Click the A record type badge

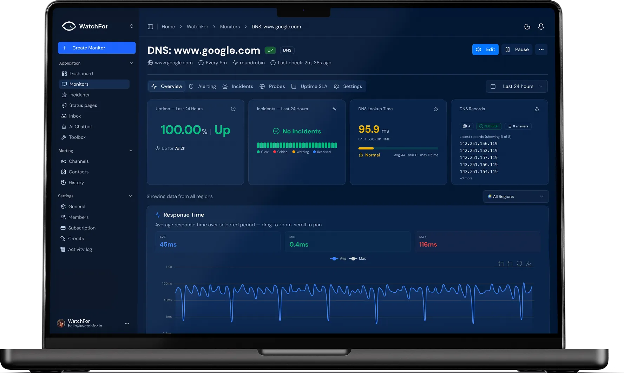point(466,126)
